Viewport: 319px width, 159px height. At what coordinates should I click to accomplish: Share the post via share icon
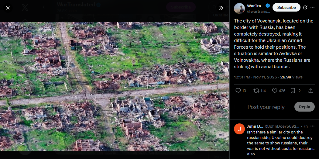pyautogui.click(x=311, y=91)
